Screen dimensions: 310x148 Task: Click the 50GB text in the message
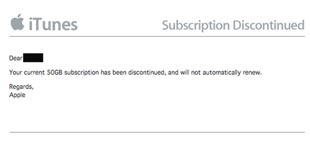(x=55, y=73)
